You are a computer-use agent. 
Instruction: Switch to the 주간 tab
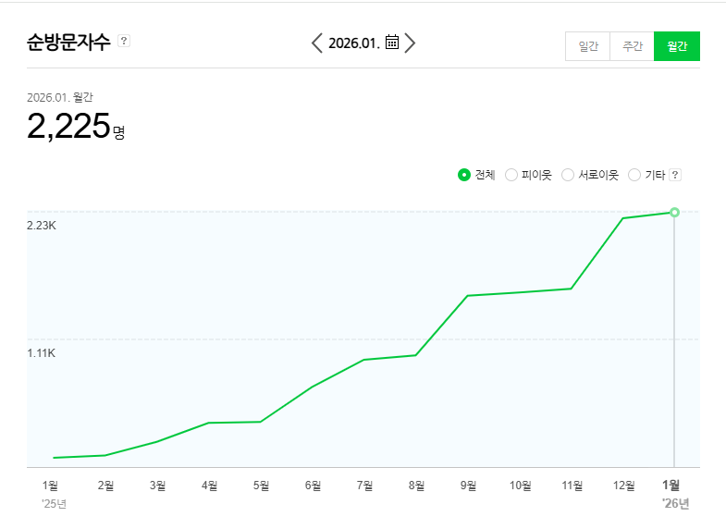pyautogui.click(x=633, y=46)
